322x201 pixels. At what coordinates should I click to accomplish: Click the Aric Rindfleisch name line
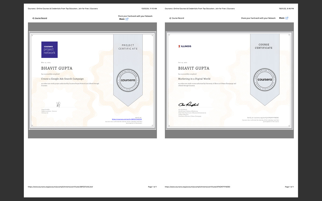[x=183, y=110]
